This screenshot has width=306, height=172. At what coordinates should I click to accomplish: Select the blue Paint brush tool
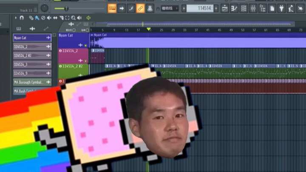pyautogui.click(x=37, y=18)
